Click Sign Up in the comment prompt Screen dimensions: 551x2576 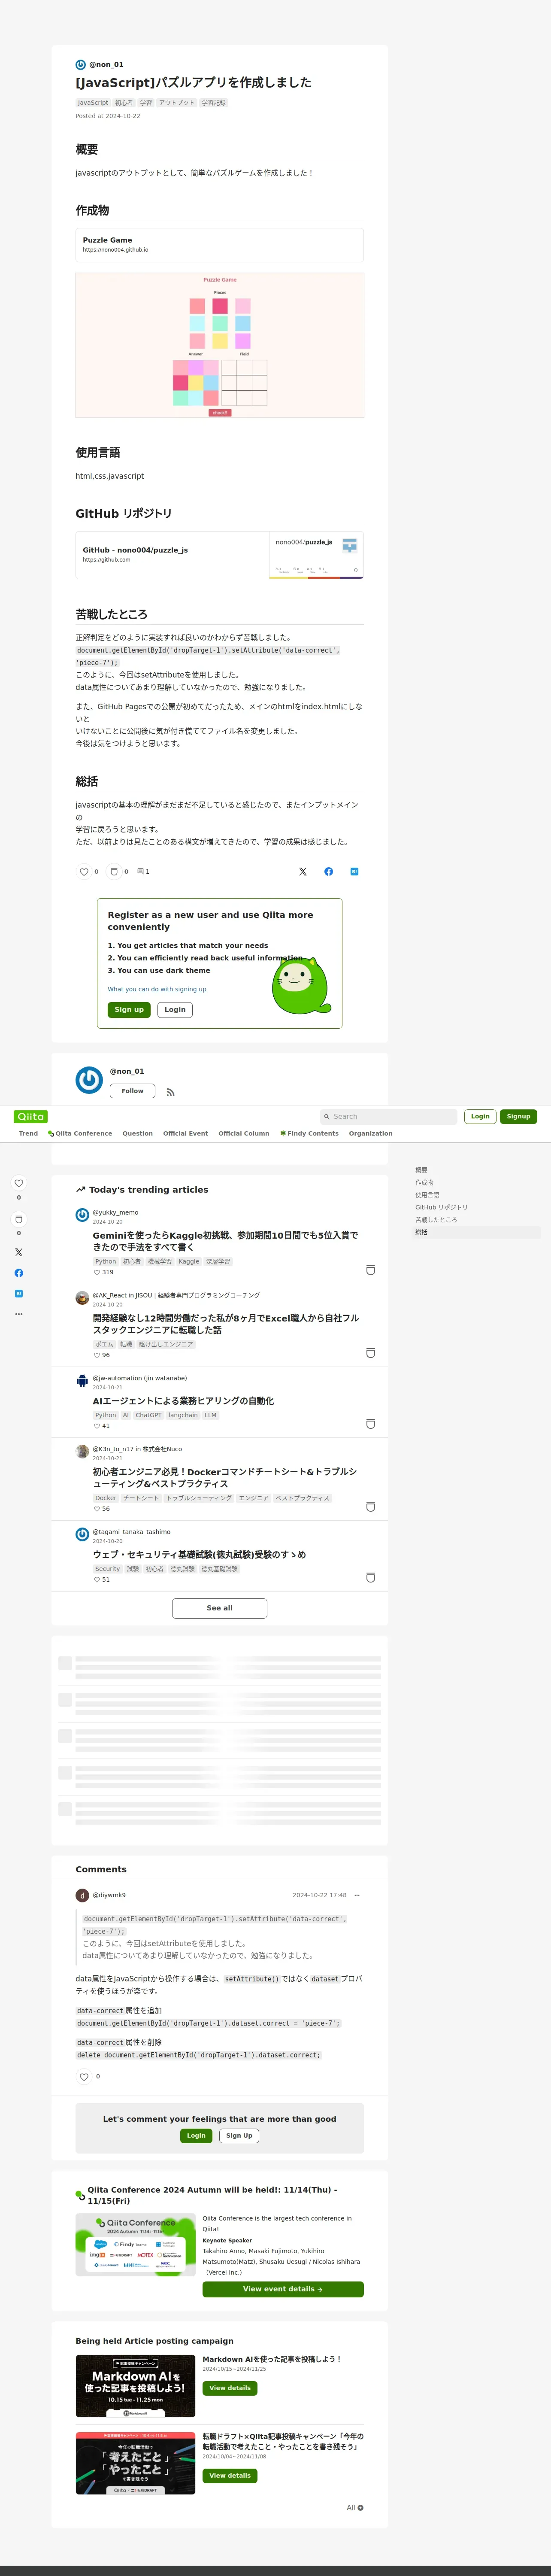click(x=239, y=2136)
